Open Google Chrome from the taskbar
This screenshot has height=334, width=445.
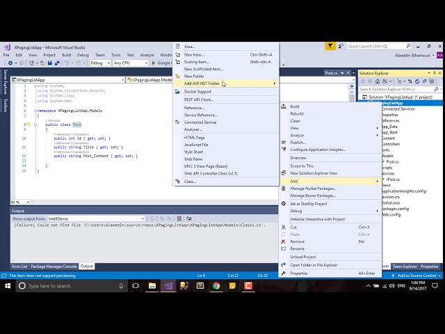[216, 286]
